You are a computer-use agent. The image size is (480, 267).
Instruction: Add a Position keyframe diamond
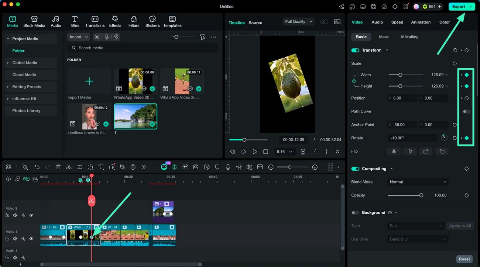tap(467, 98)
